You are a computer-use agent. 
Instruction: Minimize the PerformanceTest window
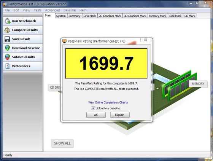(191, 3)
